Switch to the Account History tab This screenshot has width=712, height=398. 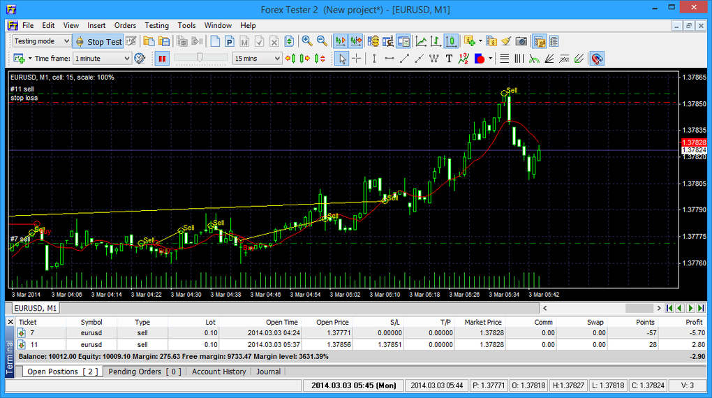coord(219,371)
